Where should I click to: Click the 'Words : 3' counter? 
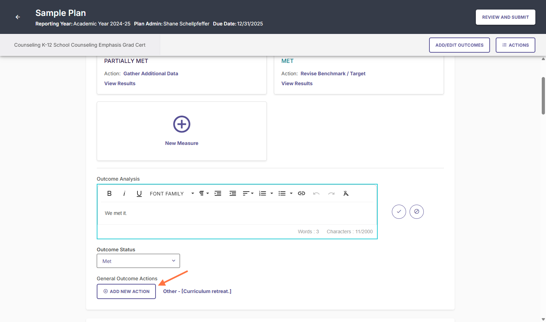[x=308, y=232]
